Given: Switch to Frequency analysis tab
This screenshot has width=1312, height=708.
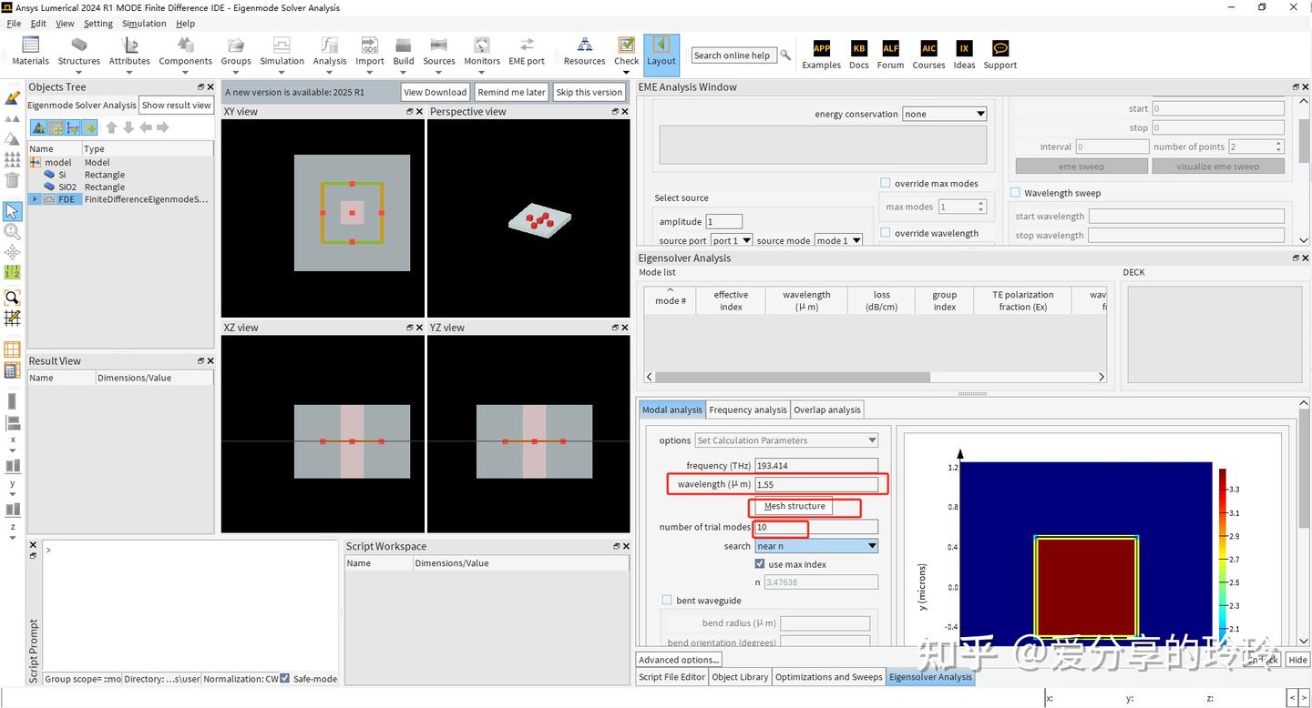Looking at the screenshot, I should [747, 410].
